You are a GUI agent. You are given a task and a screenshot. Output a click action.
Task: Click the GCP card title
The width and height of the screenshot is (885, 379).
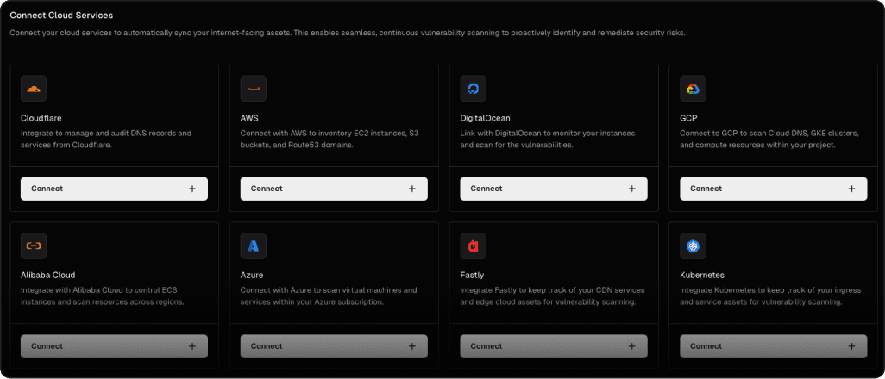tap(689, 119)
